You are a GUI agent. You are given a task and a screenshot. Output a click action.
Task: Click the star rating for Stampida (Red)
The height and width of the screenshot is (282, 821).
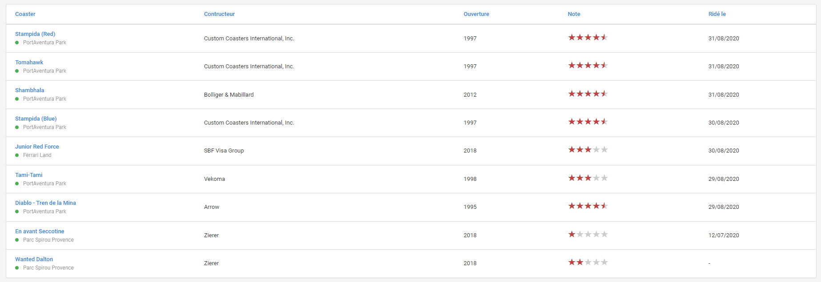point(588,37)
